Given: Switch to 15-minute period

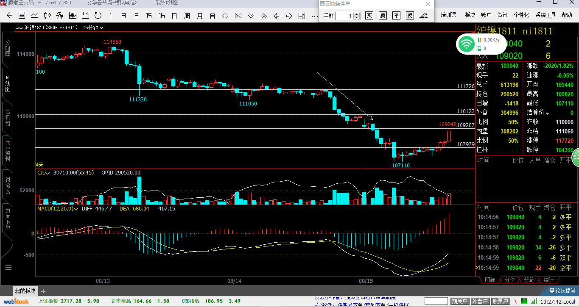Looking at the screenshot, I should pos(149,16).
